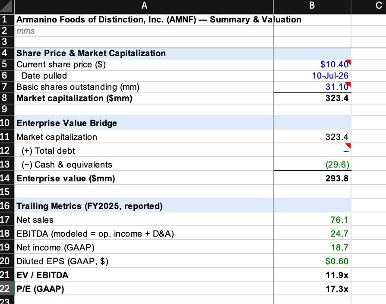Select row 17 header
This screenshot has height=304, width=386.
pos(7,219)
